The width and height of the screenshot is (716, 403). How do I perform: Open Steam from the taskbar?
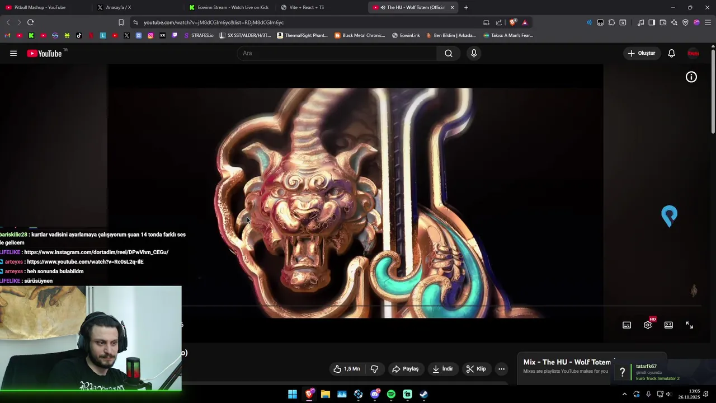424,394
